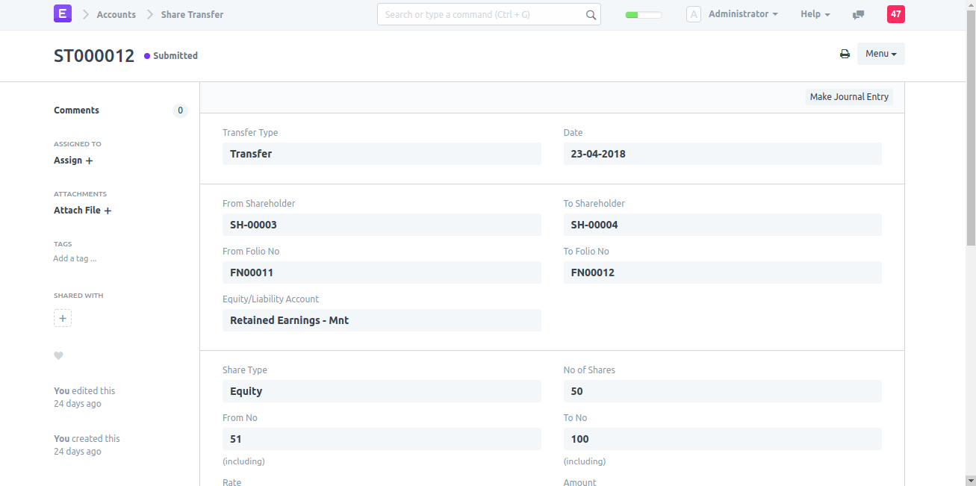Image resolution: width=976 pixels, height=486 pixels.
Task: Click the search magnifier icon
Action: pos(591,14)
